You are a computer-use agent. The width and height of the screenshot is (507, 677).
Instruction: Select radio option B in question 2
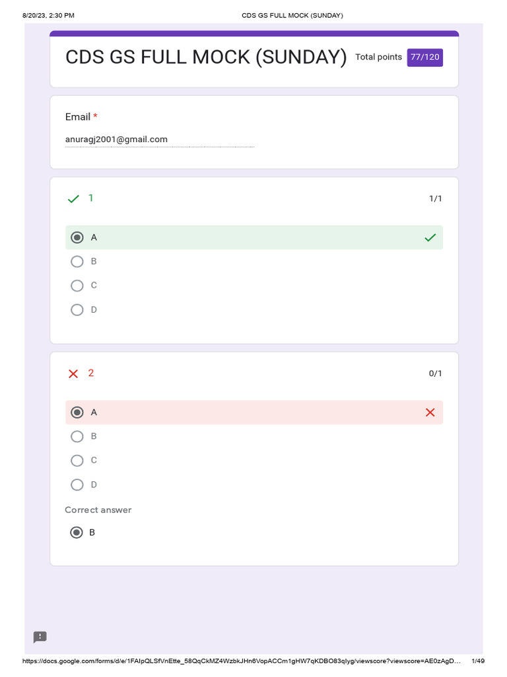(77, 436)
